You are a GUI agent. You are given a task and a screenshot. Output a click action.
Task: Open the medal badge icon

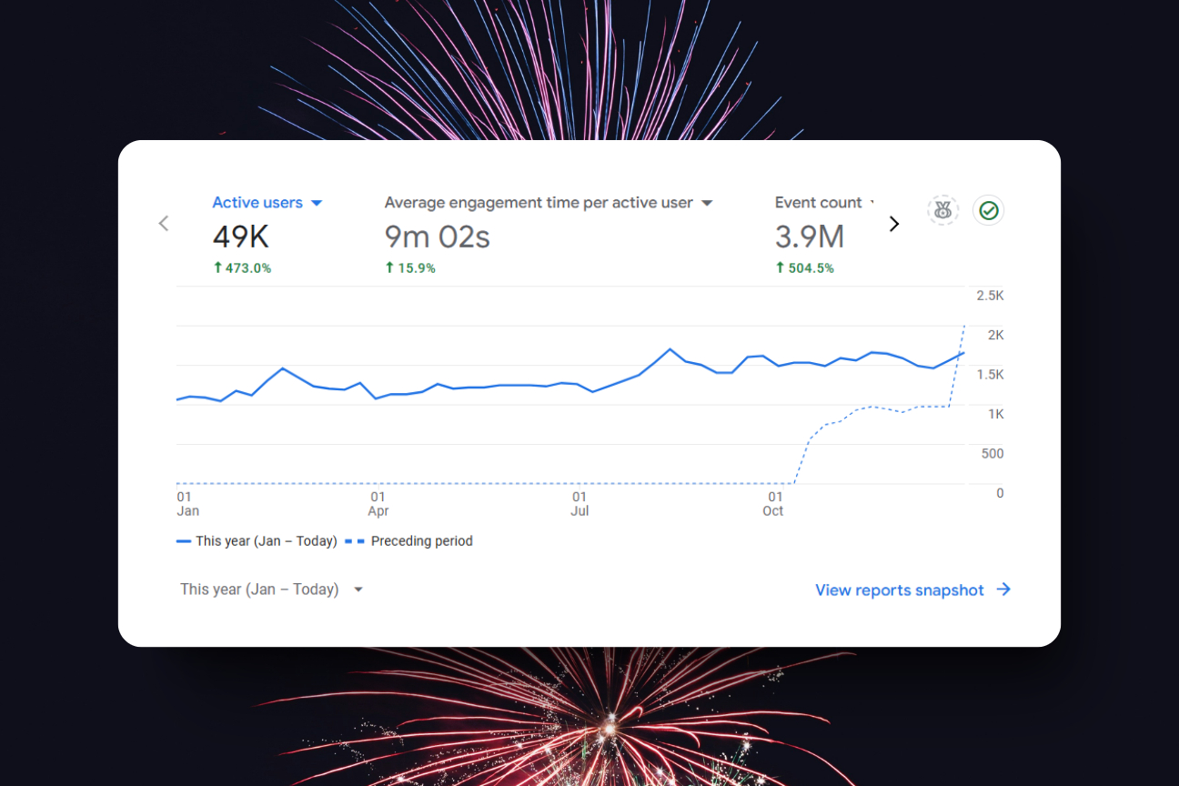[x=942, y=211]
